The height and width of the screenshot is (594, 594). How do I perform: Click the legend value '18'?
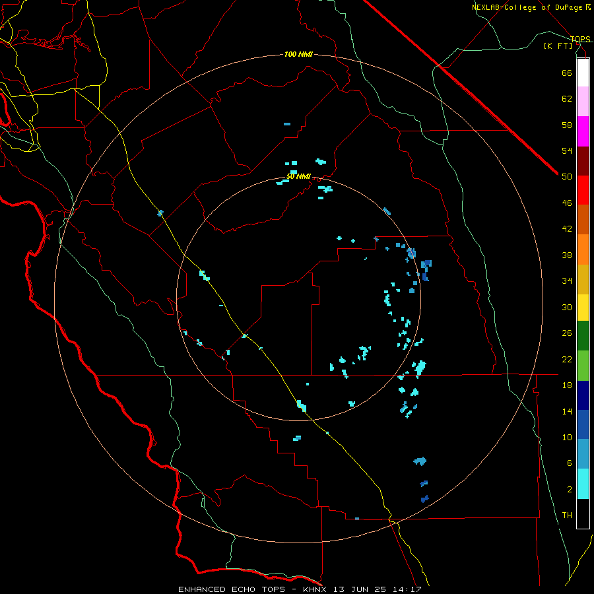(567, 385)
